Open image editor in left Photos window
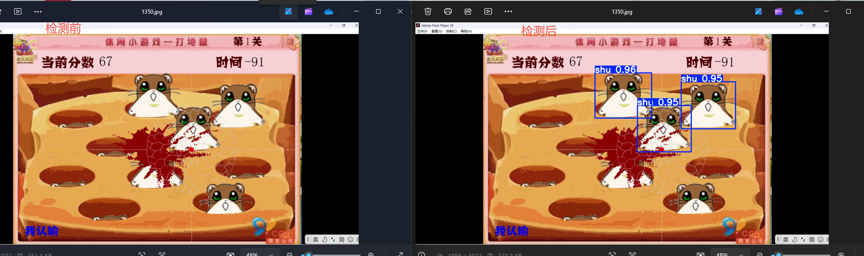The image size is (864, 256). 288,11
